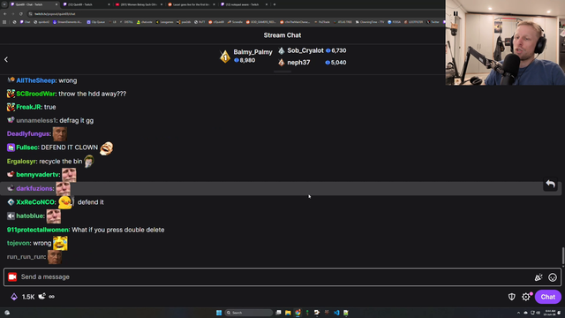Viewport: 565px width, 318px height.
Task: Collapse chat using the back arrow
Action: click(6, 59)
